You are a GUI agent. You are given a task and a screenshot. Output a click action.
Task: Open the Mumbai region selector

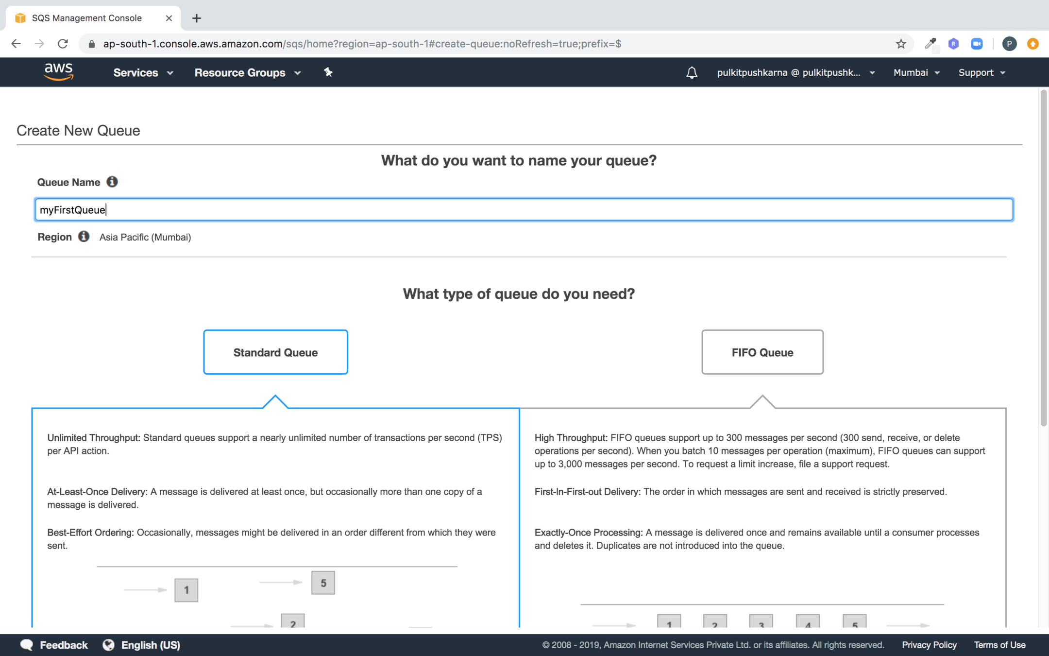point(916,72)
